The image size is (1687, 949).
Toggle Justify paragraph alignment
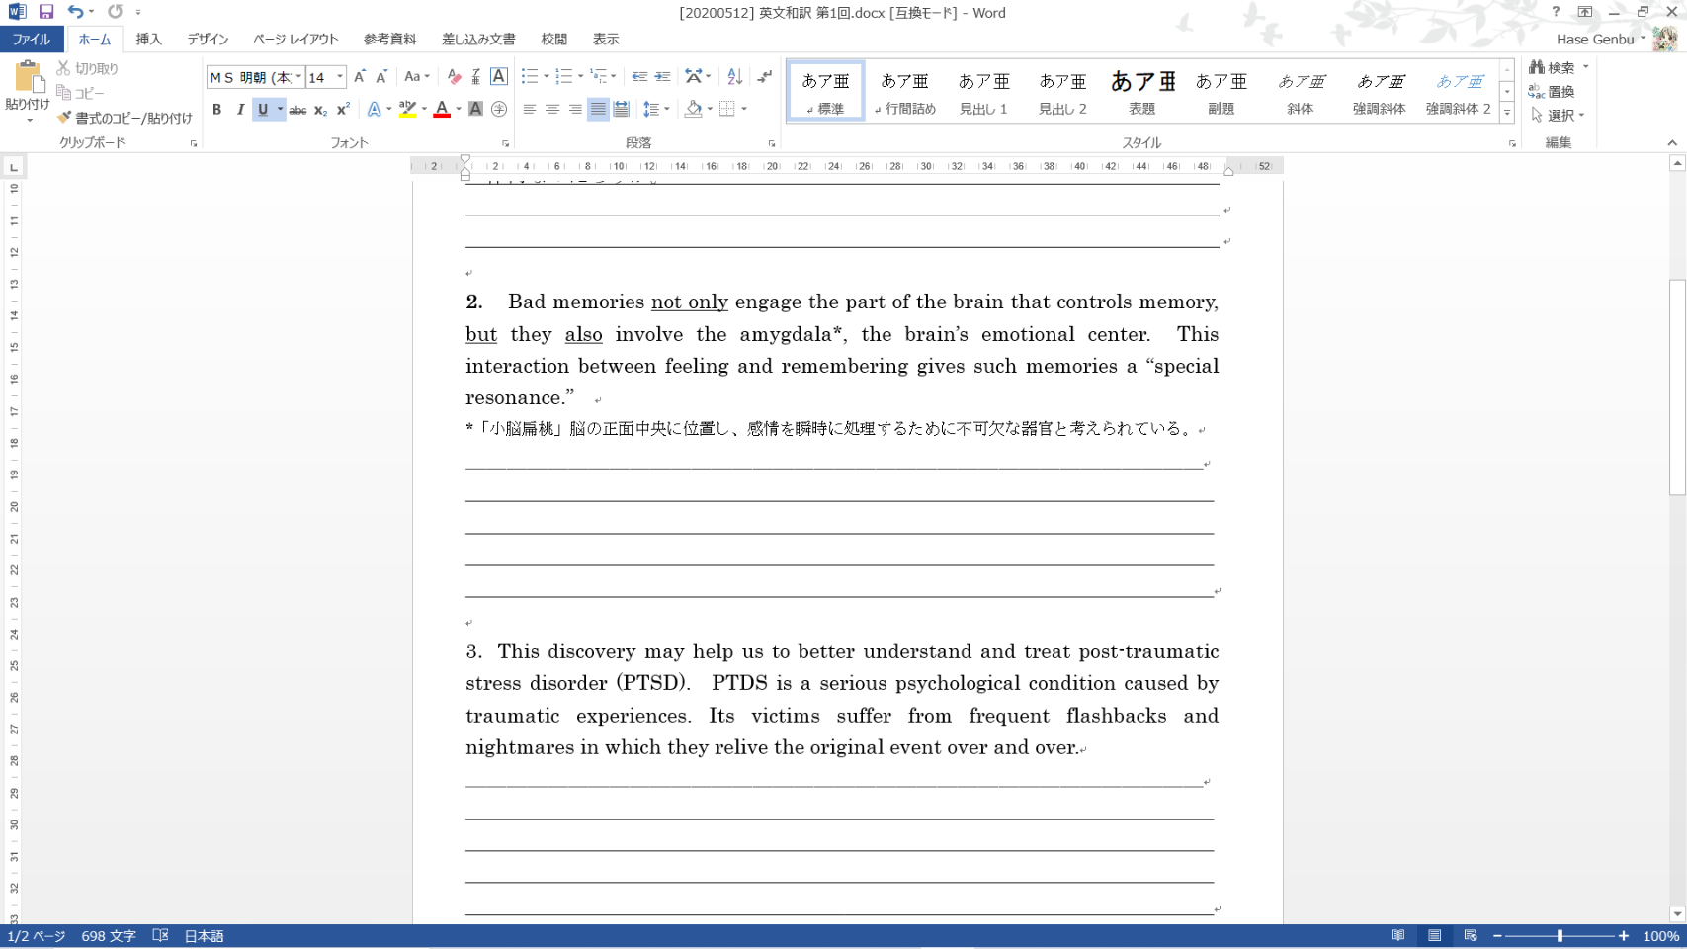[598, 109]
